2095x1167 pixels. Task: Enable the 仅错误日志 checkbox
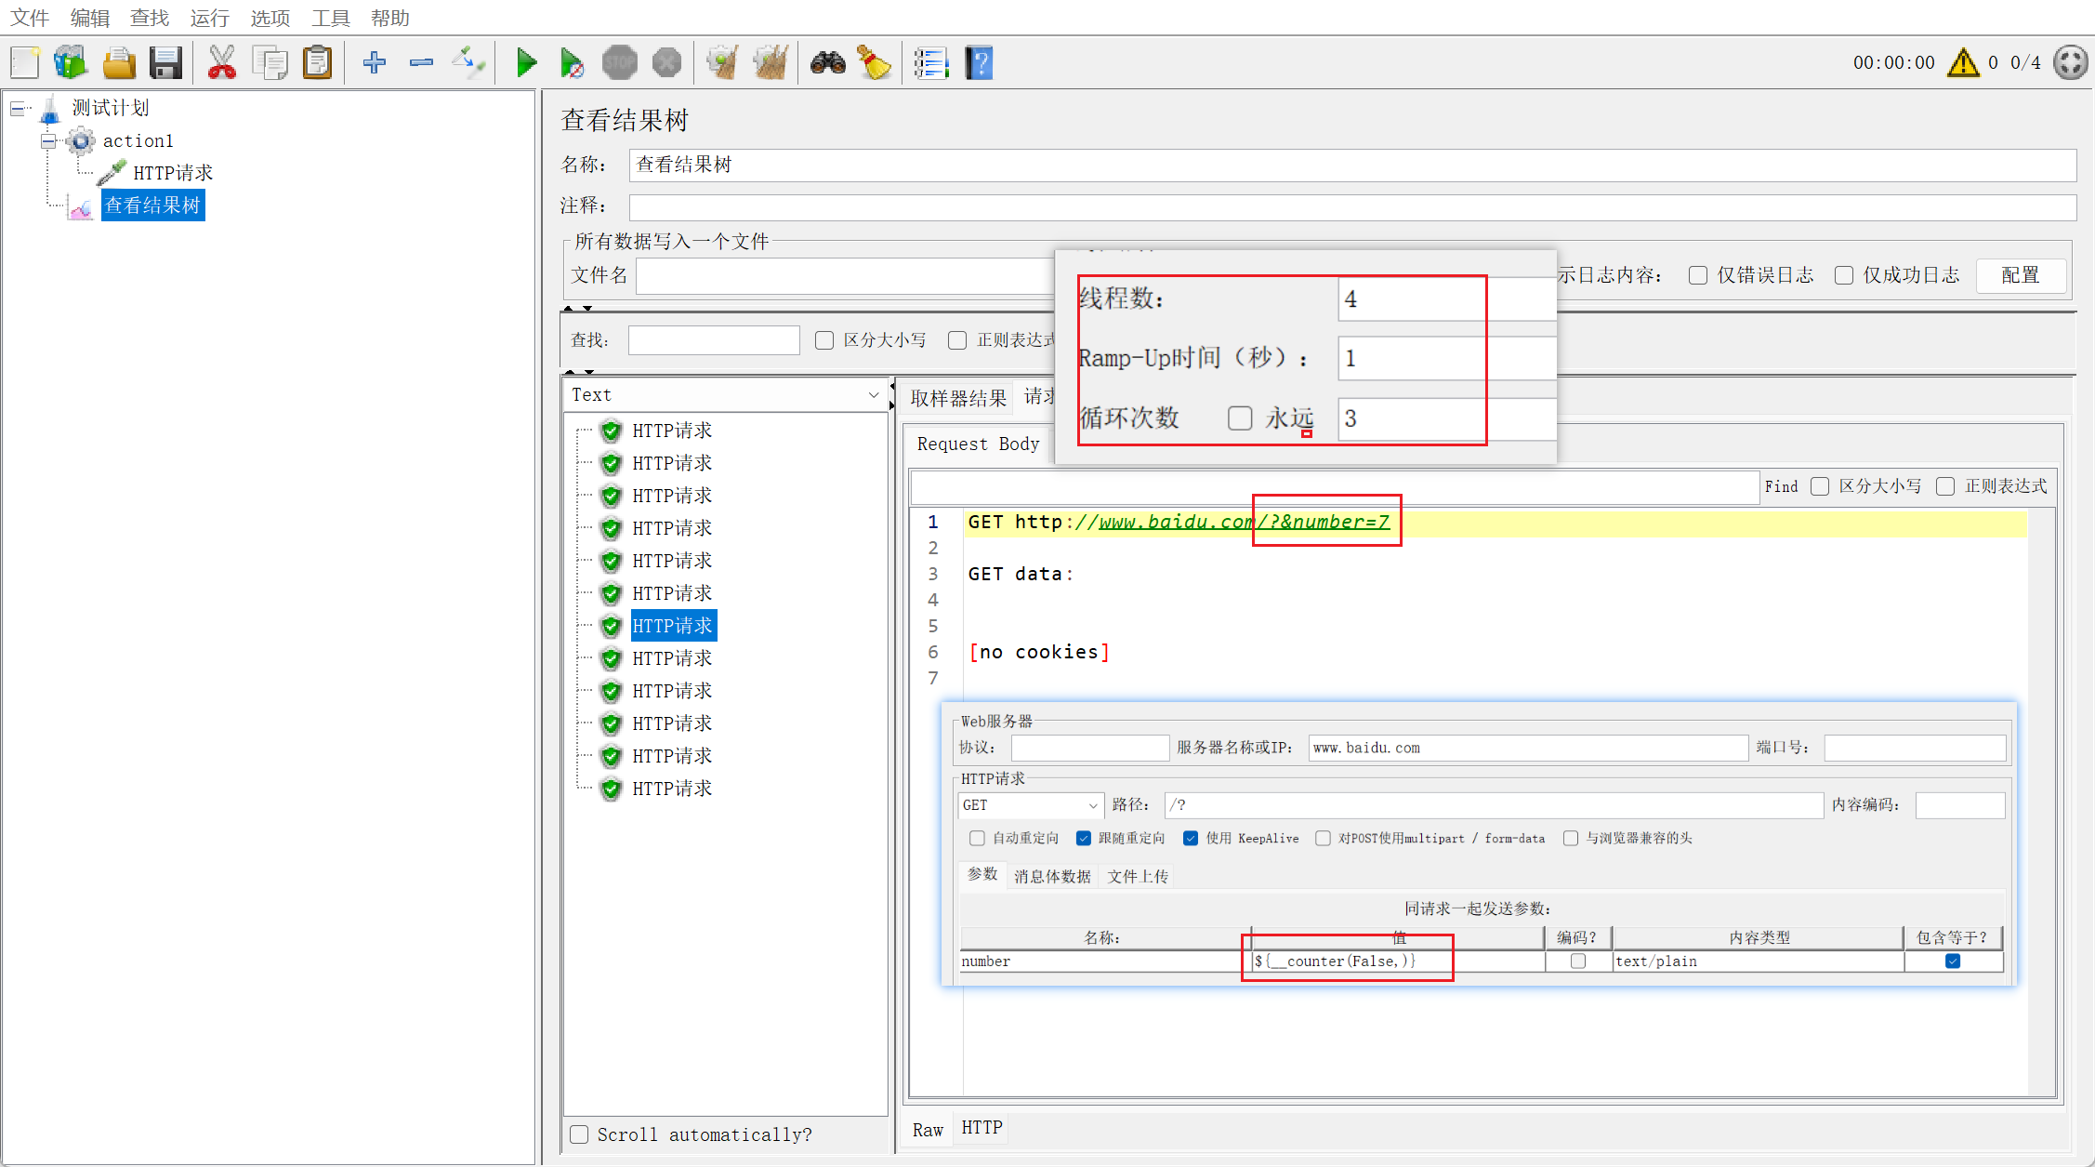1698,275
